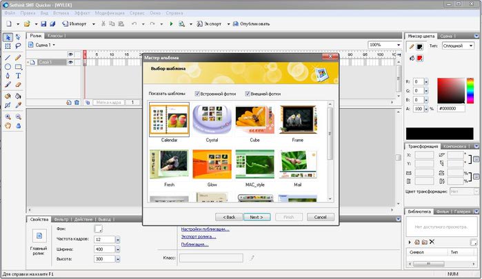Select the Pen tool
The width and height of the screenshot is (482, 279).
pos(8,76)
